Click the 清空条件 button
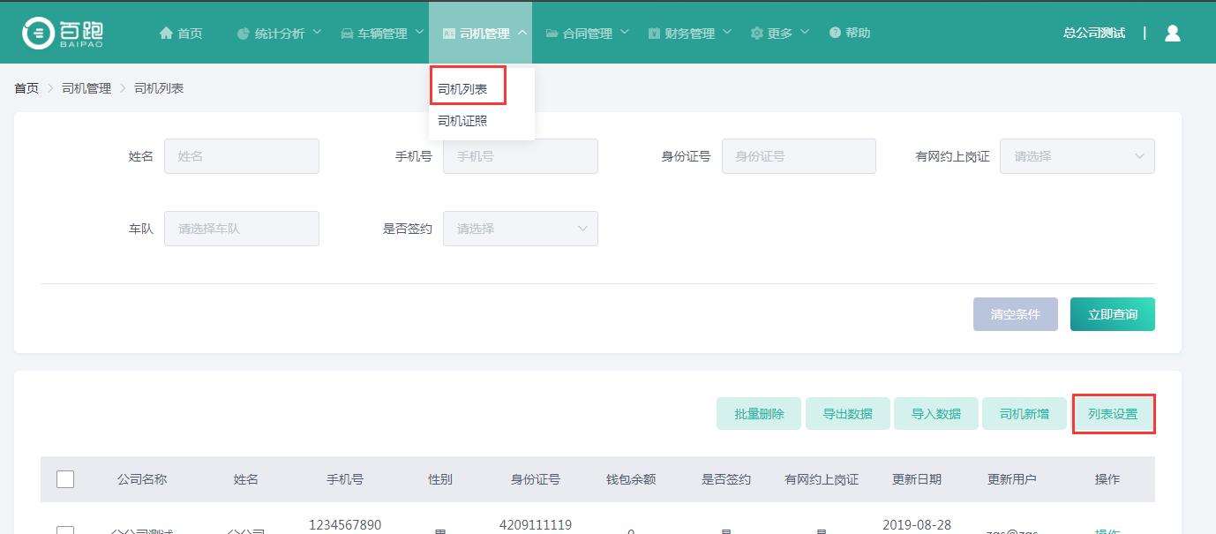1216x534 pixels. tap(1015, 314)
